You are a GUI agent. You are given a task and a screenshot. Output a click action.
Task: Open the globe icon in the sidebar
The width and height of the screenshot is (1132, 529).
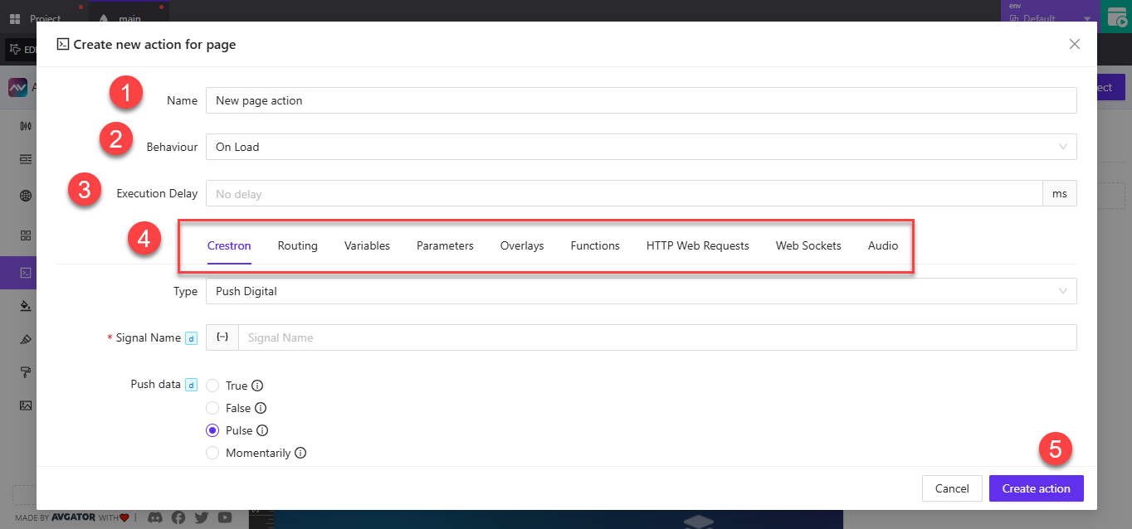point(25,196)
